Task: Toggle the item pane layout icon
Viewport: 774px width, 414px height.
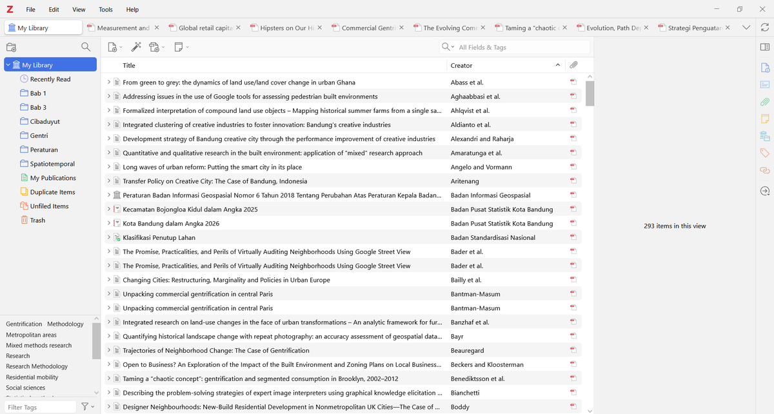Action: tap(765, 47)
